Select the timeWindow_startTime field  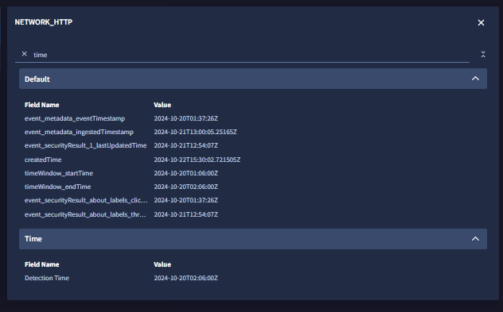tap(59, 173)
